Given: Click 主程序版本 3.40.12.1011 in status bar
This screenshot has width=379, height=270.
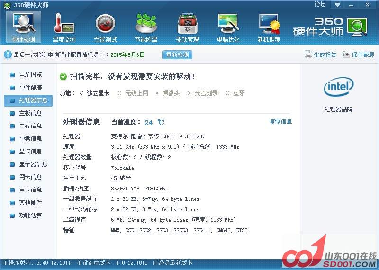Looking at the screenshot, I should [x=36, y=263].
